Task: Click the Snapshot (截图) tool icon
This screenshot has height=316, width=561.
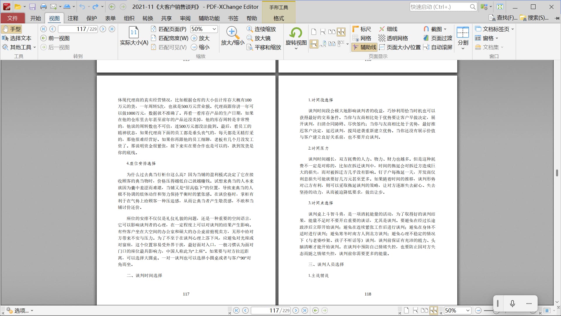Action: click(x=426, y=29)
